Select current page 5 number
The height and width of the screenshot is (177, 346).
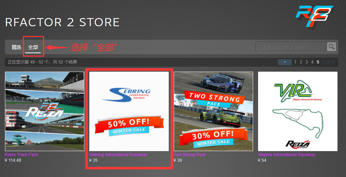(318, 62)
